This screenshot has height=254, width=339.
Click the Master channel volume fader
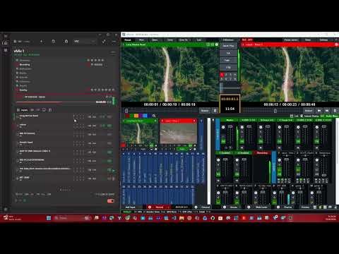pyautogui.click(x=230, y=127)
